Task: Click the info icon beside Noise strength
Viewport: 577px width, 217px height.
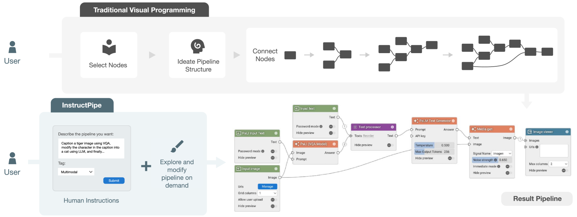Action: (x=495, y=160)
